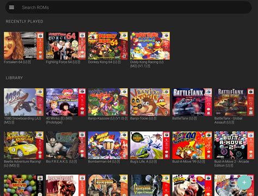Open first Castlevania cover in bottom row
The height and width of the screenshot is (196, 258).
(x=108, y=185)
